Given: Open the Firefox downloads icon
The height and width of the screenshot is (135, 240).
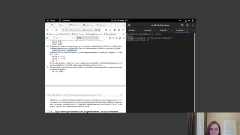Looking at the screenshot, I should 110,30.
